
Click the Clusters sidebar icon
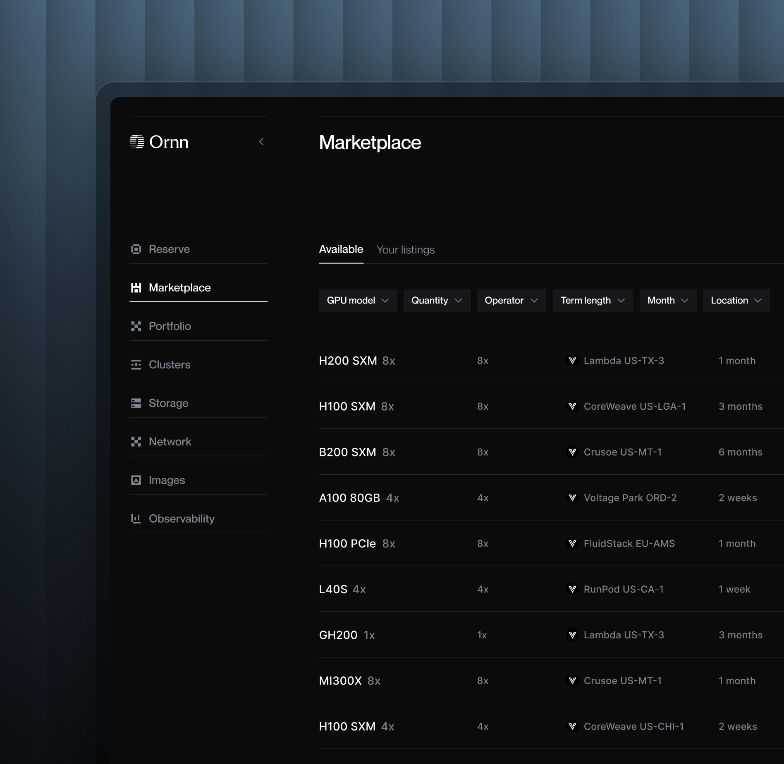pos(136,364)
